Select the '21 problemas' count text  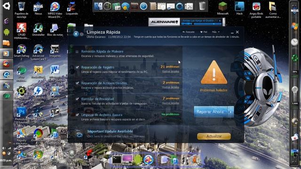(170, 67)
